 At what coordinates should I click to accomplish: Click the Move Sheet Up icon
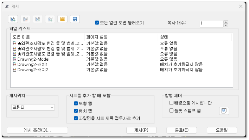click(x=38, y=19)
